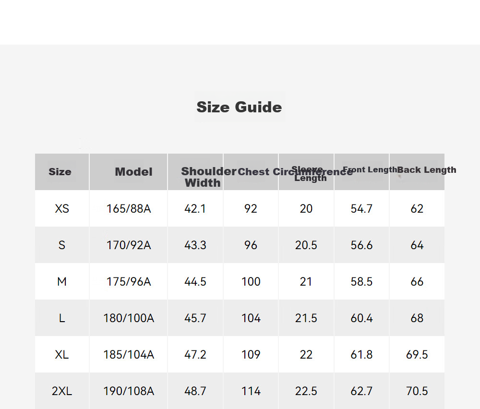Image resolution: width=480 pixels, height=409 pixels.
Task: Click sleeve length "22.5" in row 2XL
Action: pyautogui.click(x=306, y=391)
